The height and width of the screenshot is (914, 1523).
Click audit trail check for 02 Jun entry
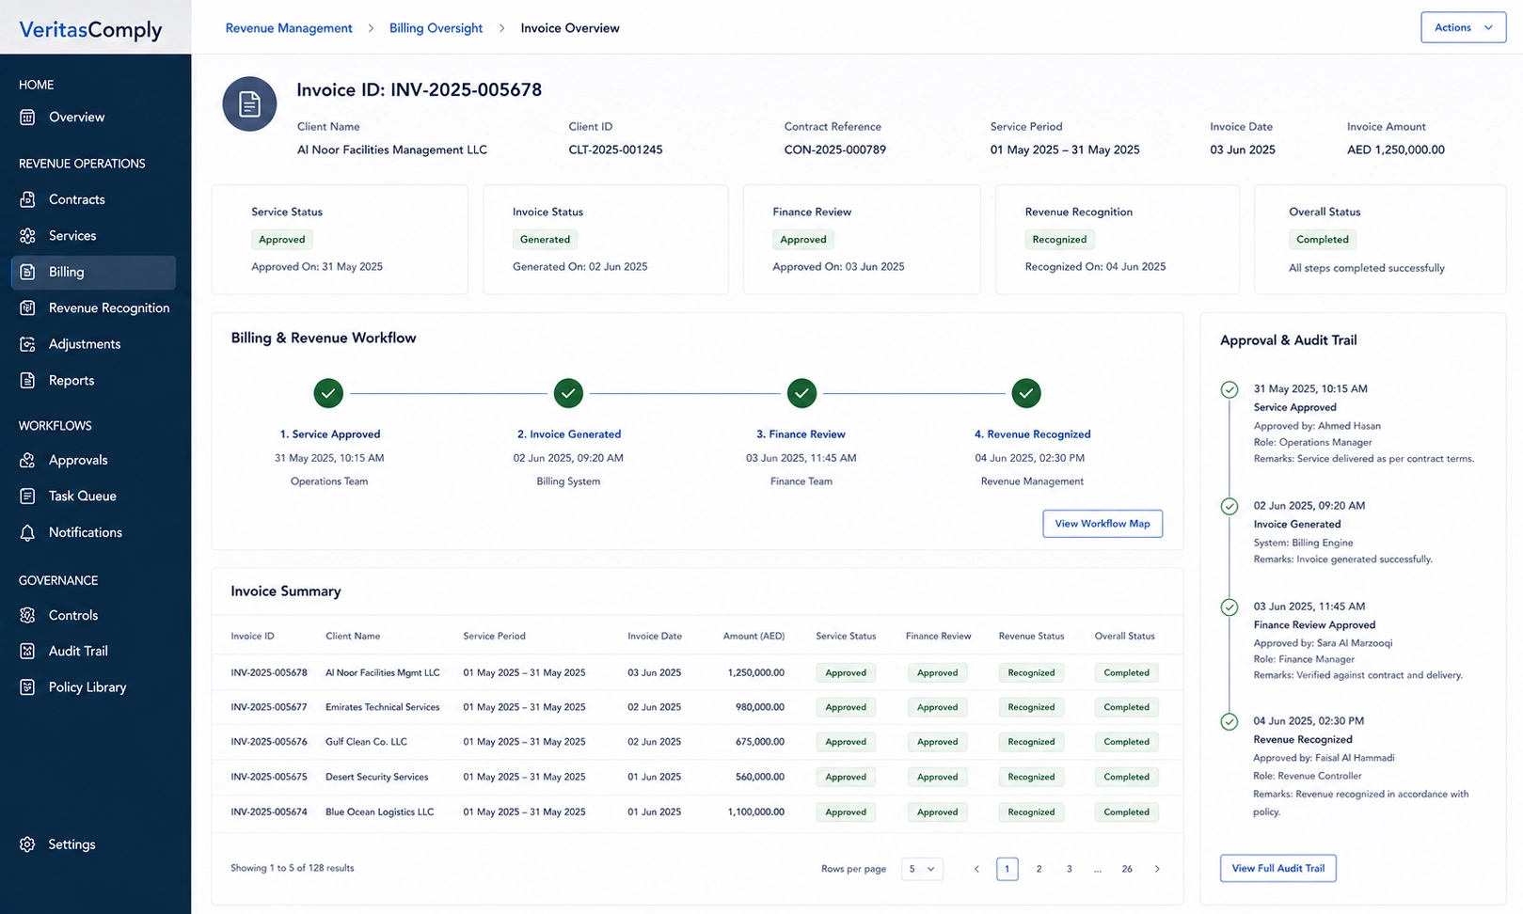pyautogui.click(x=1230, y=506)
